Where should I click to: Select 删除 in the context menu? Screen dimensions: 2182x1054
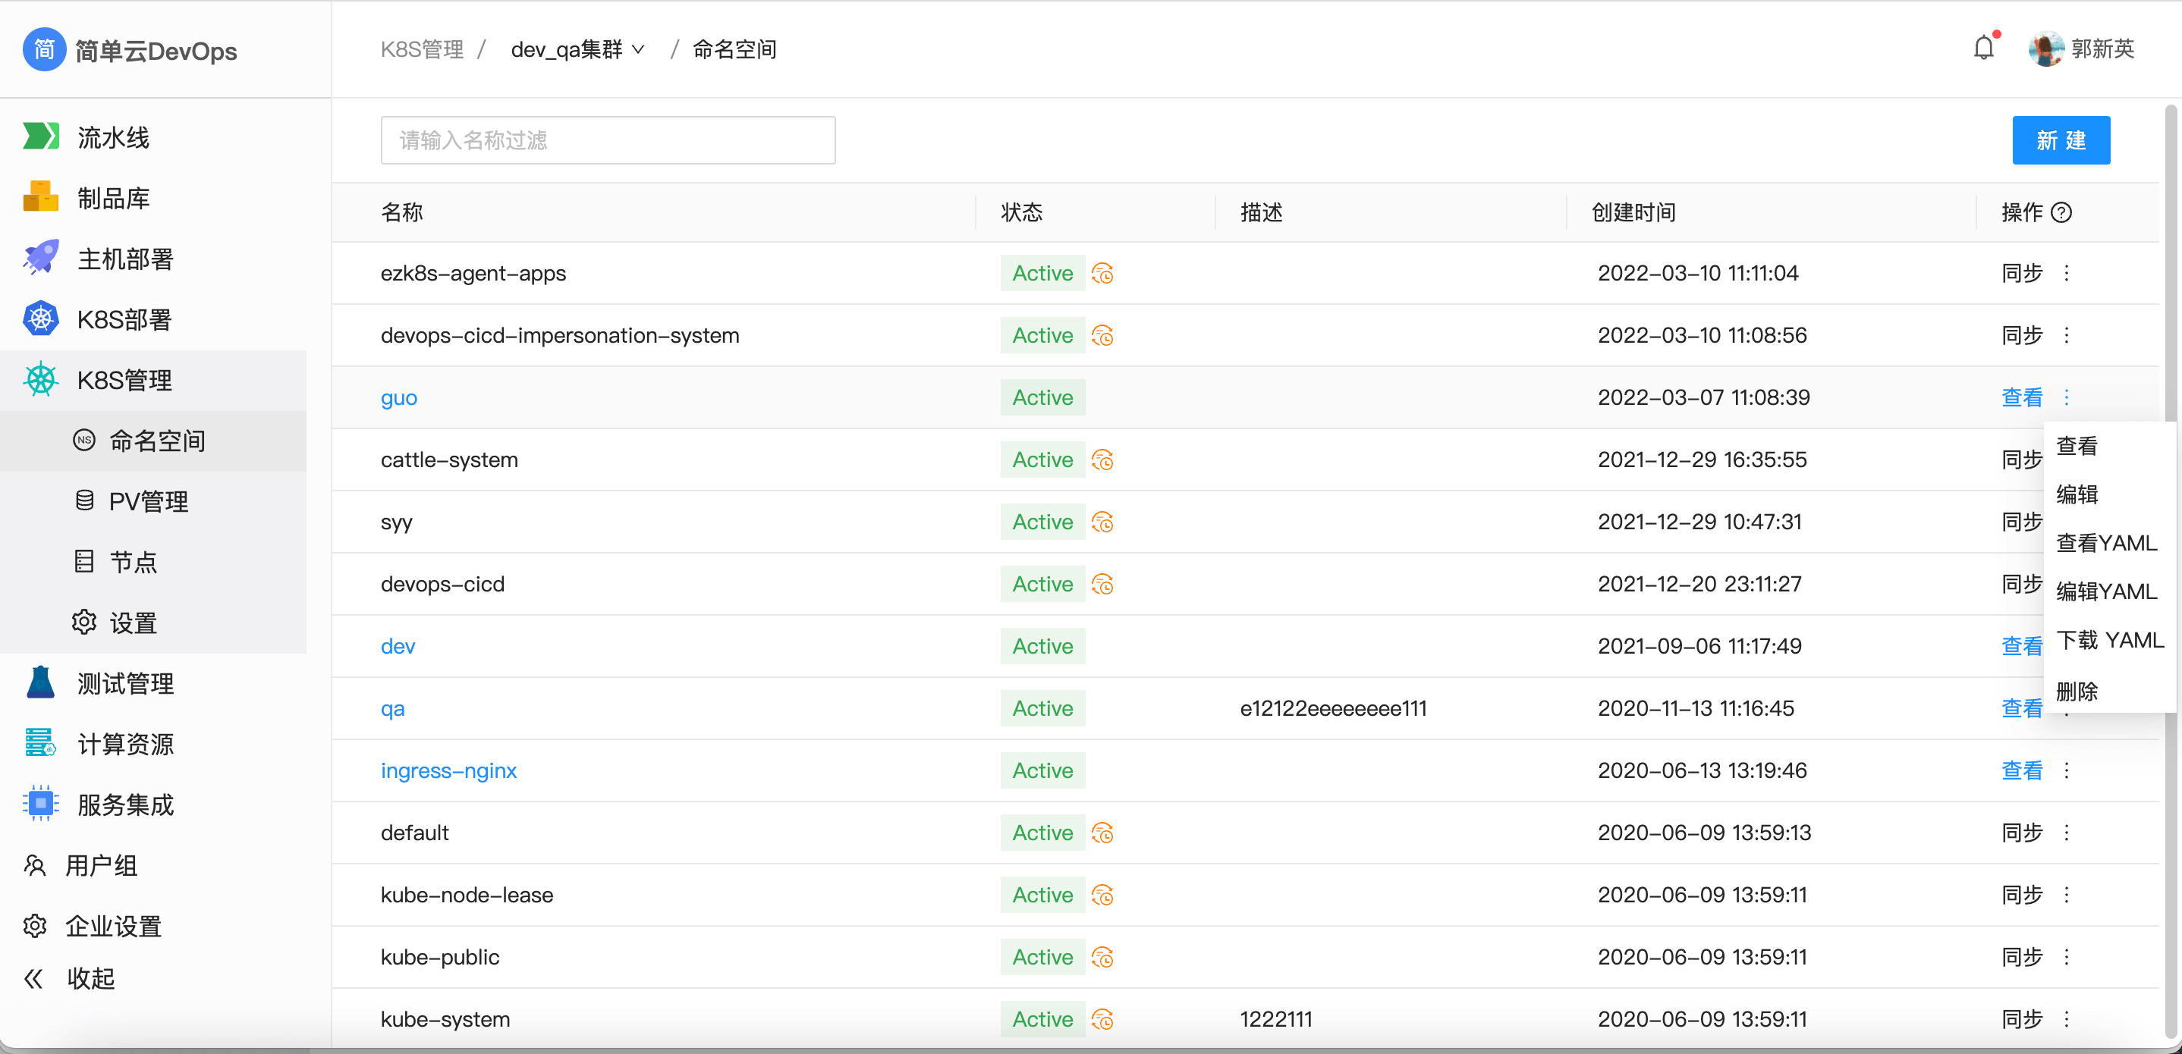2077,691
